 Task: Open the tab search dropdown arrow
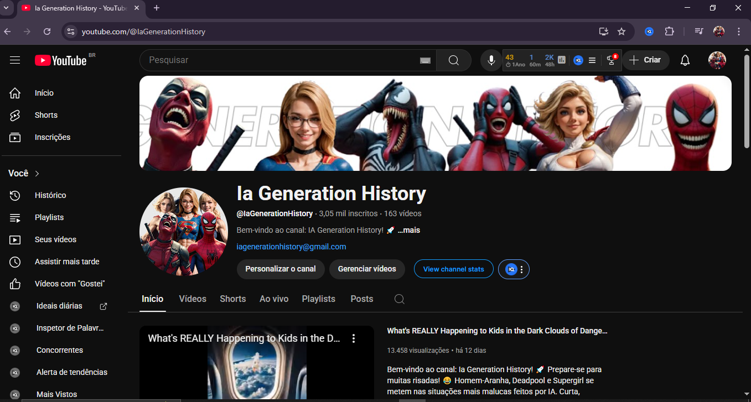point(6,8)
